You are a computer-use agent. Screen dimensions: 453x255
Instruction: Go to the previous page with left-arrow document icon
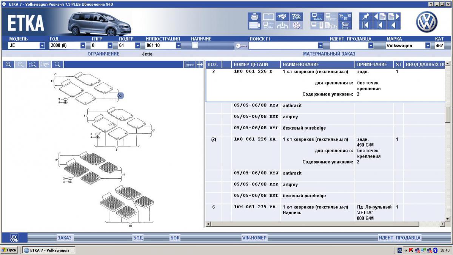(379, 17)
